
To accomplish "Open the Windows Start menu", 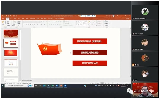I will 3,86.
